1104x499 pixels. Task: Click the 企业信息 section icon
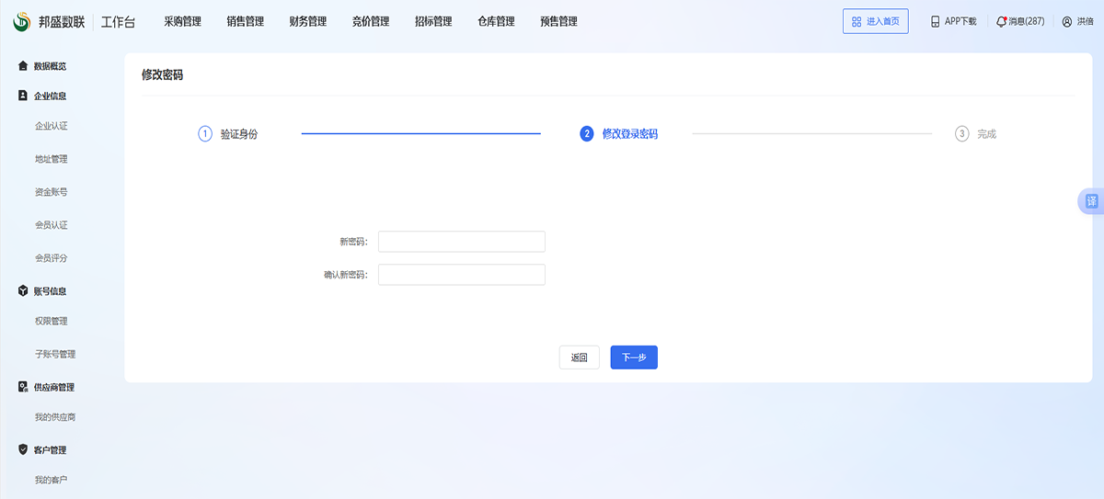pyautogui.click(x=23, y=96)
